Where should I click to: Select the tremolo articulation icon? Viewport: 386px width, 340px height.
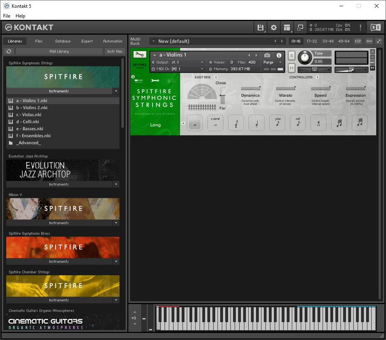(318, 123)
